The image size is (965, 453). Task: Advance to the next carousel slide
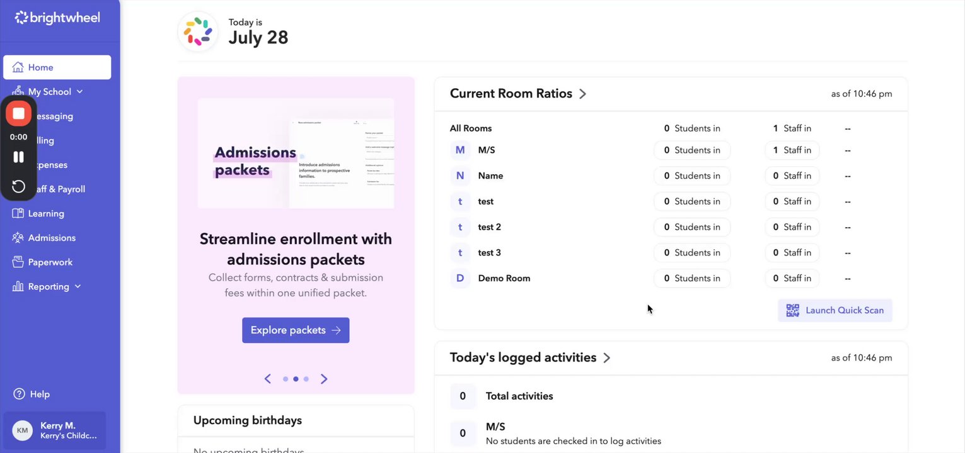324,379
